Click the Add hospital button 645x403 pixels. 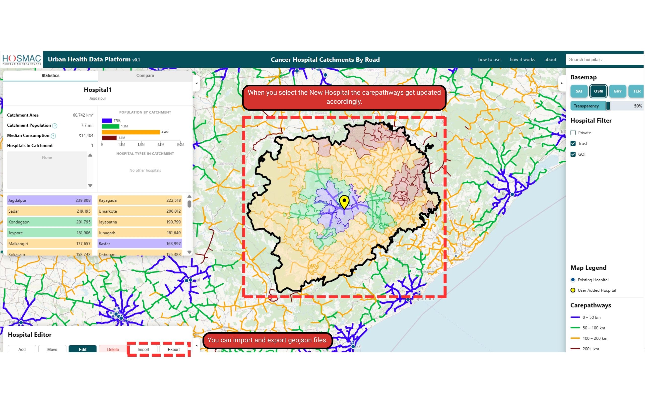pyautogui.click(x=22, y=349)
